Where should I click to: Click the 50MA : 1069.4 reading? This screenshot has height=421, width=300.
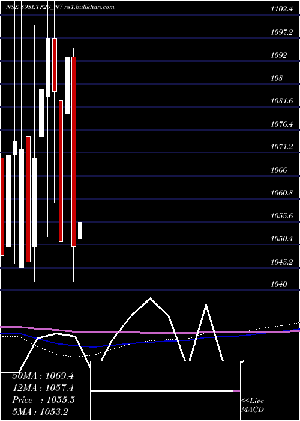43,376
